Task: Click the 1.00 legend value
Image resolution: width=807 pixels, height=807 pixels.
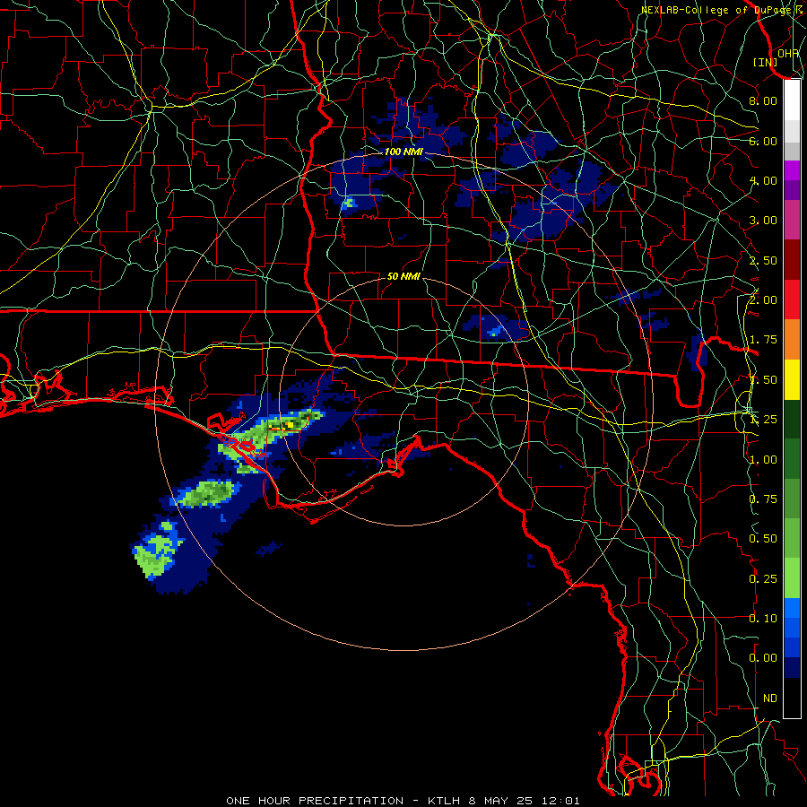Action: pyautogui.click(x=763, y=460)
